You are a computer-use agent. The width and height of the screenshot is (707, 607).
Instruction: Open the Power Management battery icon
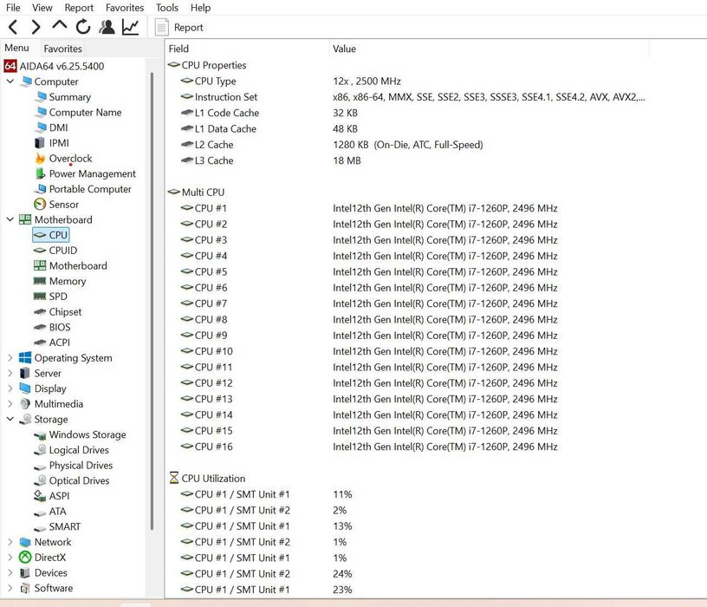[x=40, y=173]
